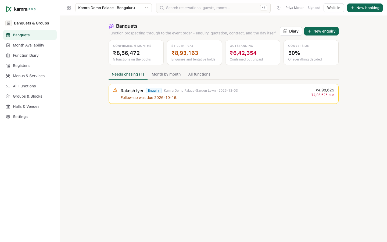Click the ⌘K shortcut badge
This screenshot has width=387, height=242.
tap(264, 8)
